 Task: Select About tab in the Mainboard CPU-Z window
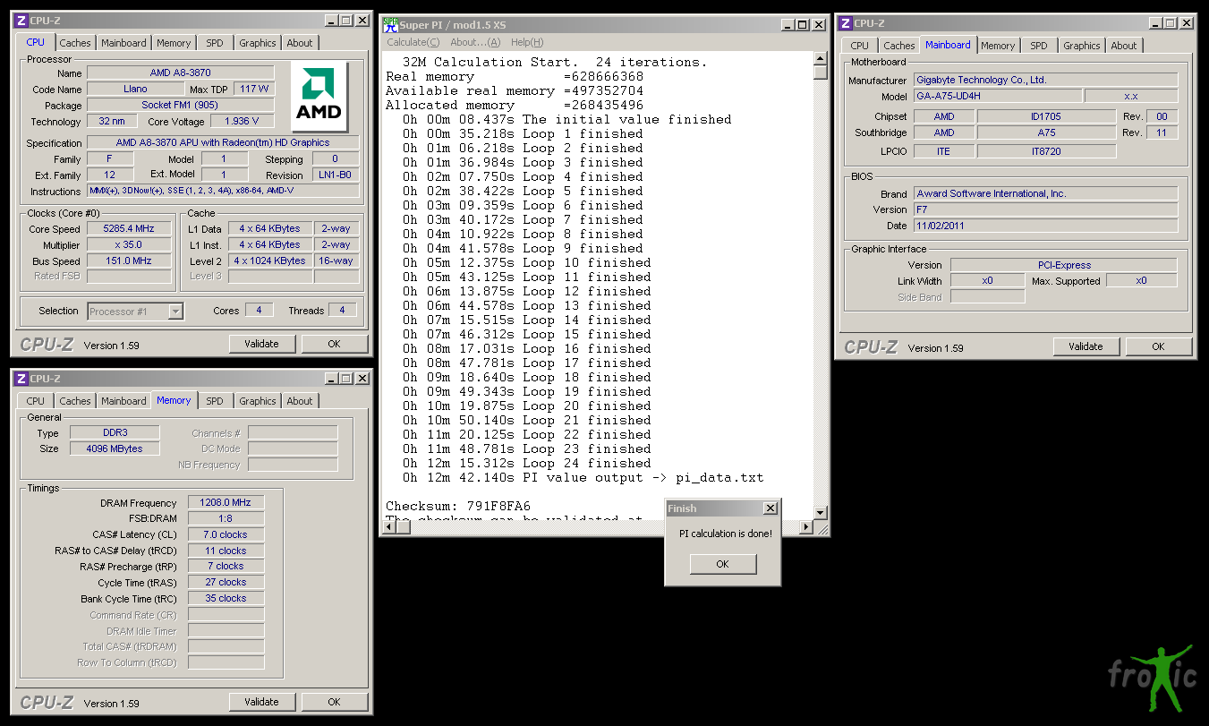click(1124, 46)
